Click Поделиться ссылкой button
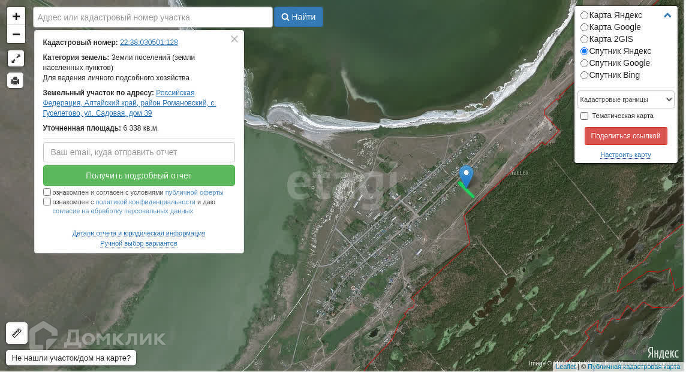This screenshot has height=372, width=686. pyautogui.click(x=625, y=136)
